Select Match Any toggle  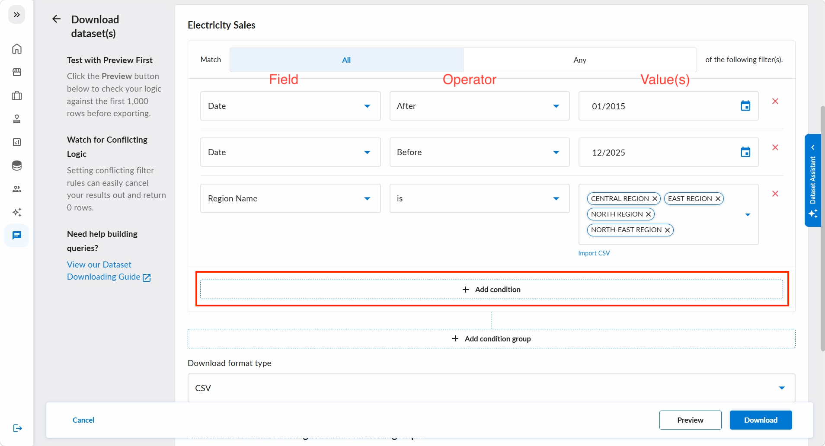click(580, 60)
